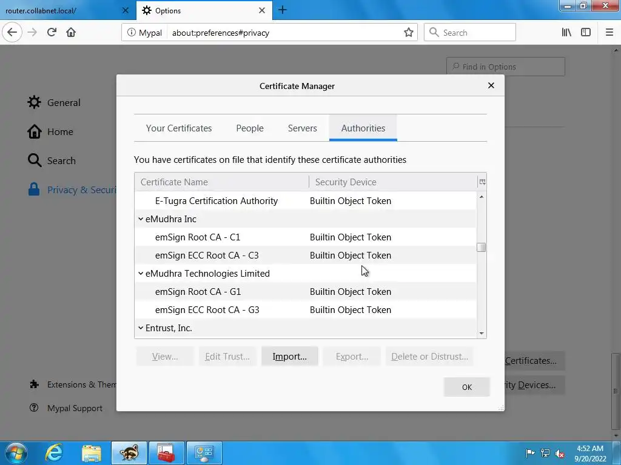Go back using the browser back arrow
Viewport: 621px width, 465px height.
(x=12, y=33)
